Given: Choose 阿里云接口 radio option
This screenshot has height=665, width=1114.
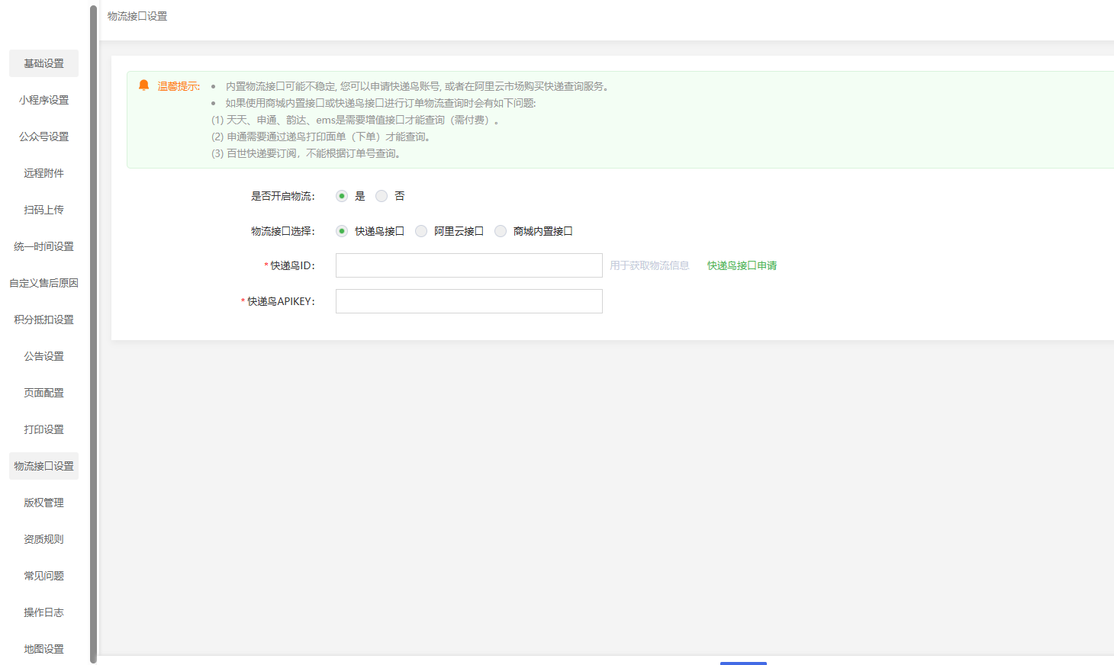Looking at the screenshot, I should [421, 231].
